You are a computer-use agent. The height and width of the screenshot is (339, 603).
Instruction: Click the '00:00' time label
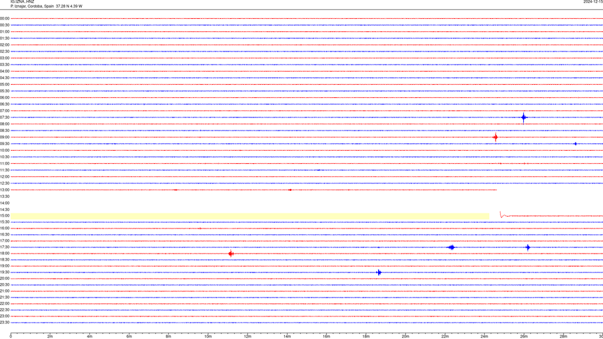click(4, 18)
